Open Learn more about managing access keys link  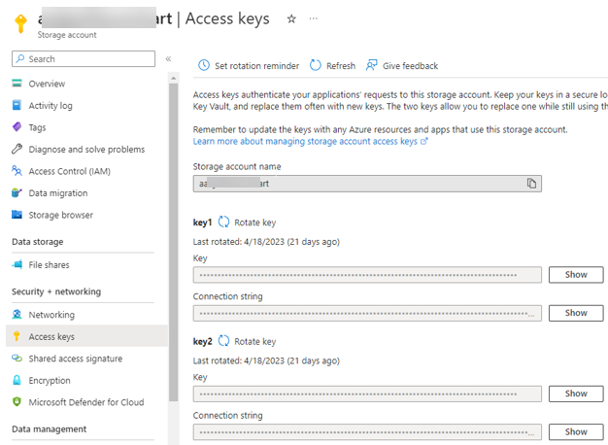tap(310, 141)
